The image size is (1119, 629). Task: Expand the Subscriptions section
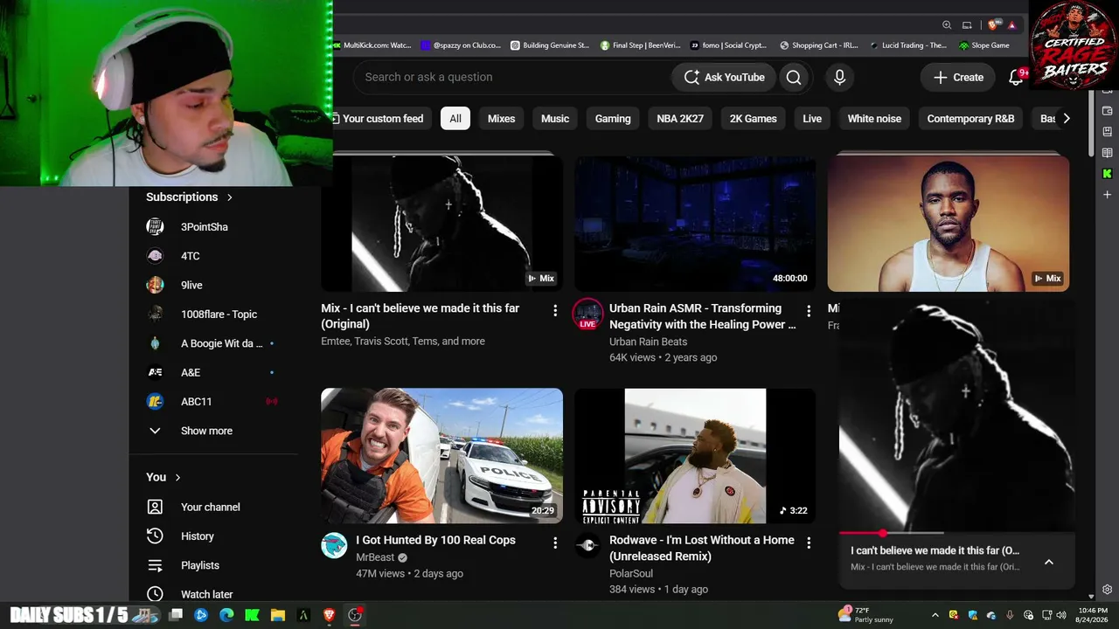tap(190, 197)
